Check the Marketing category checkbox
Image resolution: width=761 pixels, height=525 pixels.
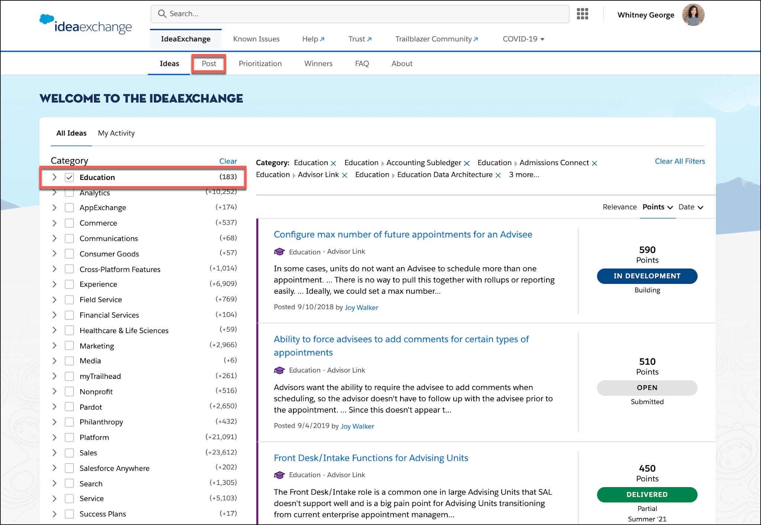pos(69,345)
